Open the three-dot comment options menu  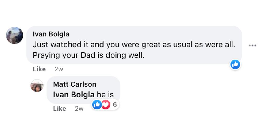252,45
